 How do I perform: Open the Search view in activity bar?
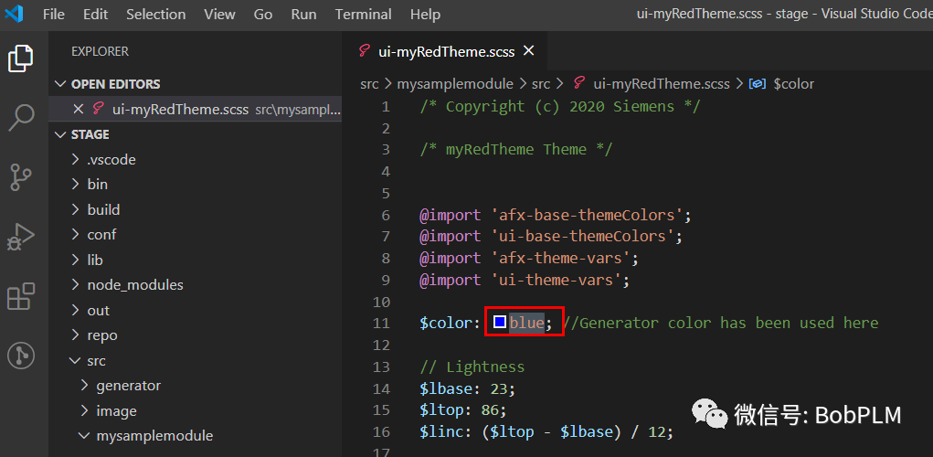click(x=21, y=118)
